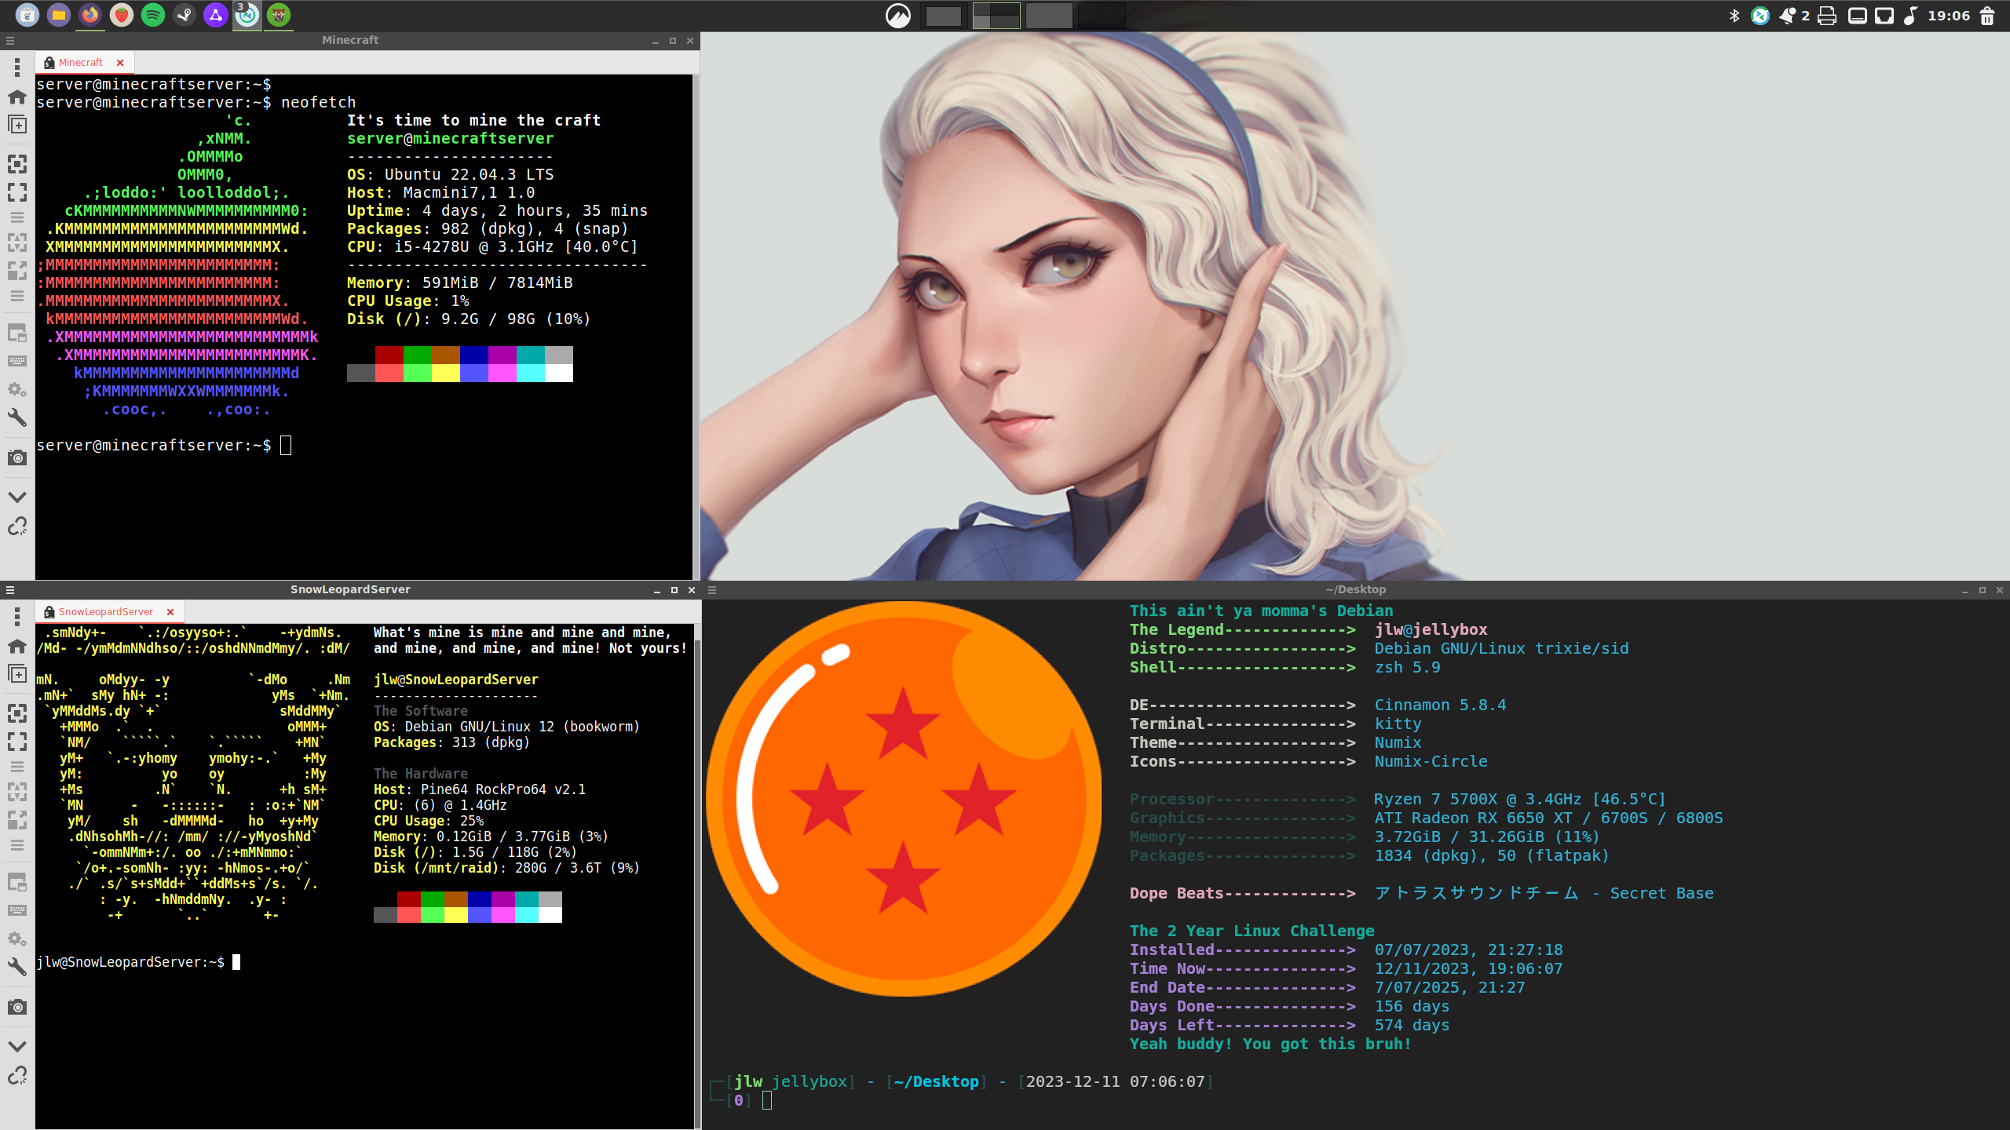
Task: Toggle grab keyboard events in Minecraft window
Action: click(17, 361)
